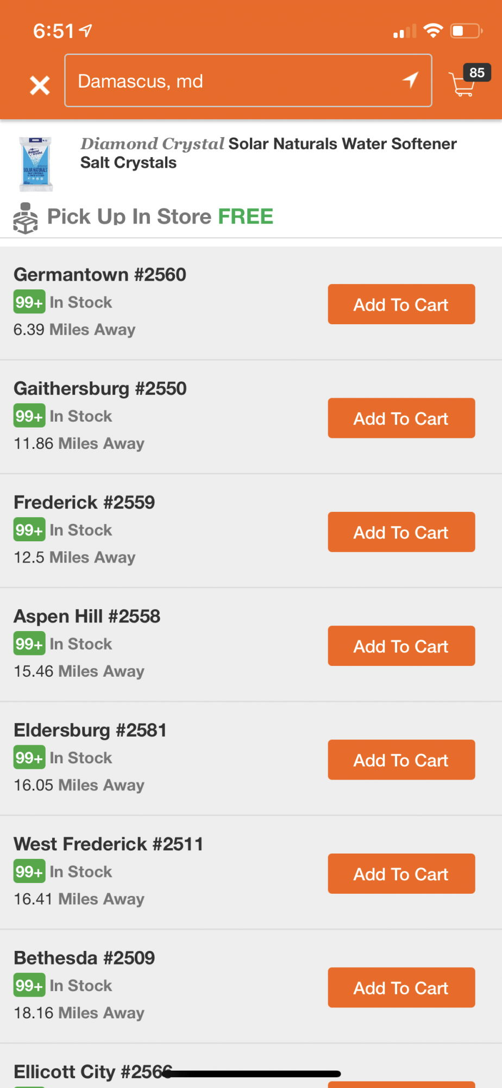
Task: Tap the current location arrow in search field
Action: (411, 81)
